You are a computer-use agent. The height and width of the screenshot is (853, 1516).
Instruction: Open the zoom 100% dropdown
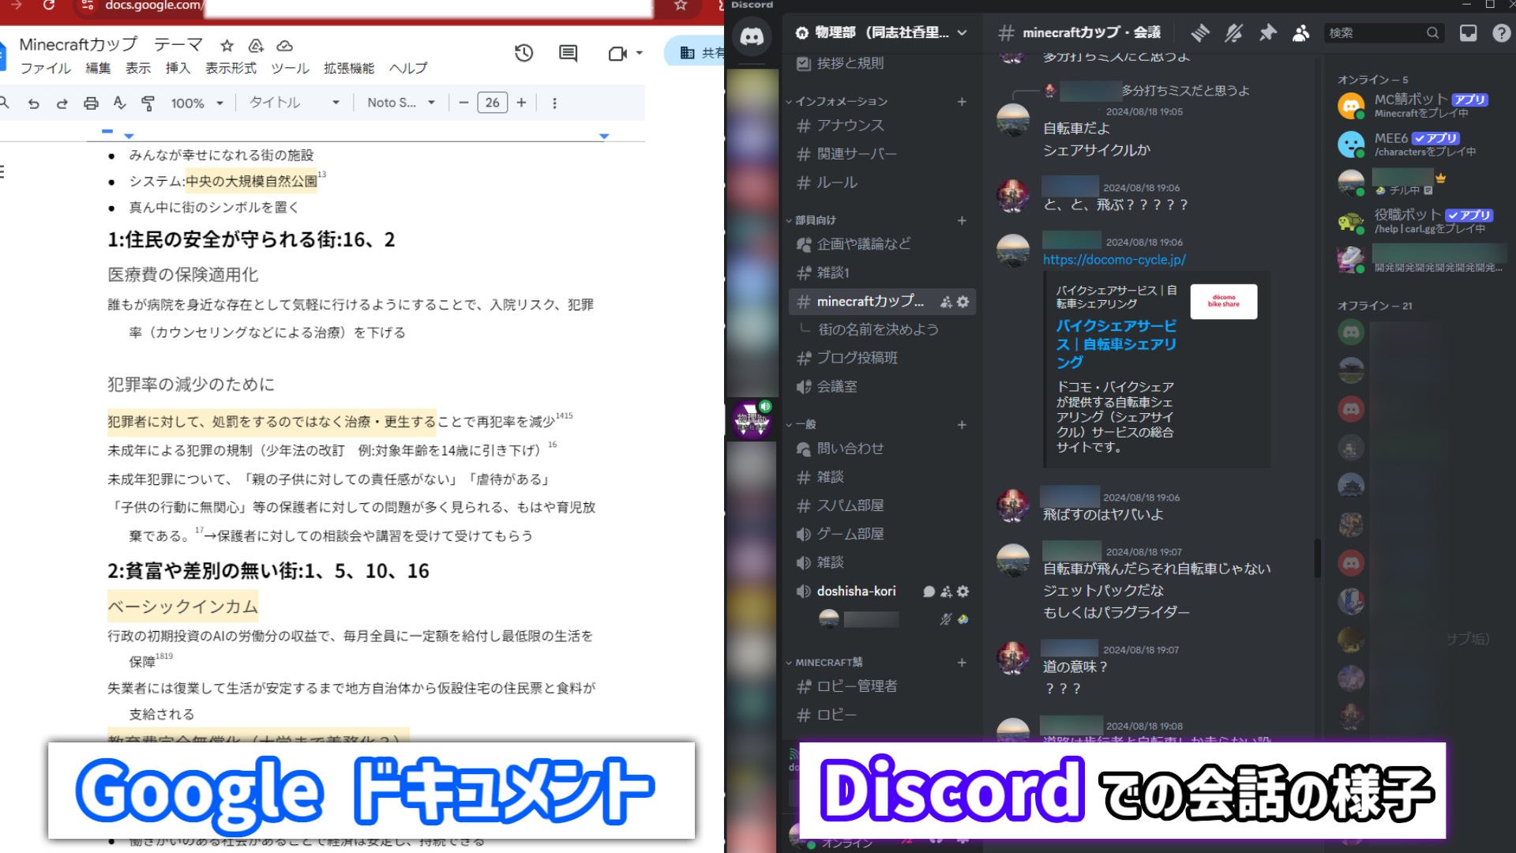197,103
